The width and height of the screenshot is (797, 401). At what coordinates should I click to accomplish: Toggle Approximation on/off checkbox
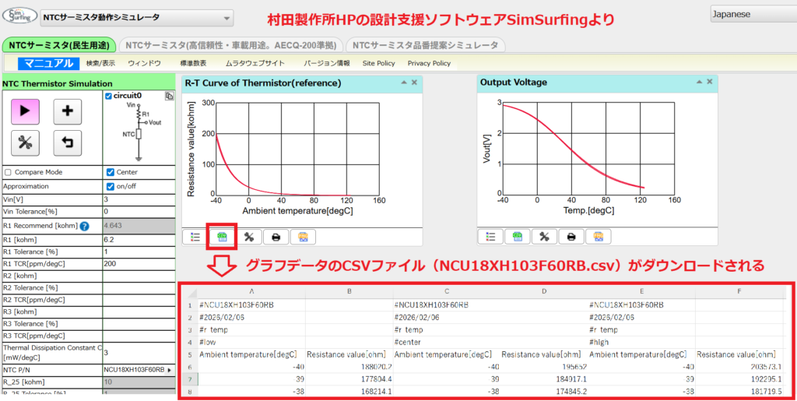pos(111,186)
